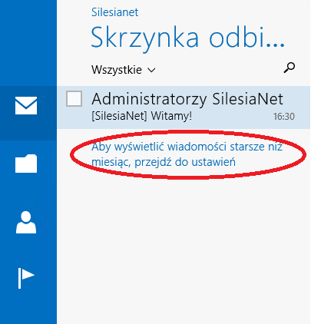
Task: Click 'miesiąc, przejdź do ustawień' link text
Action: 164,162
